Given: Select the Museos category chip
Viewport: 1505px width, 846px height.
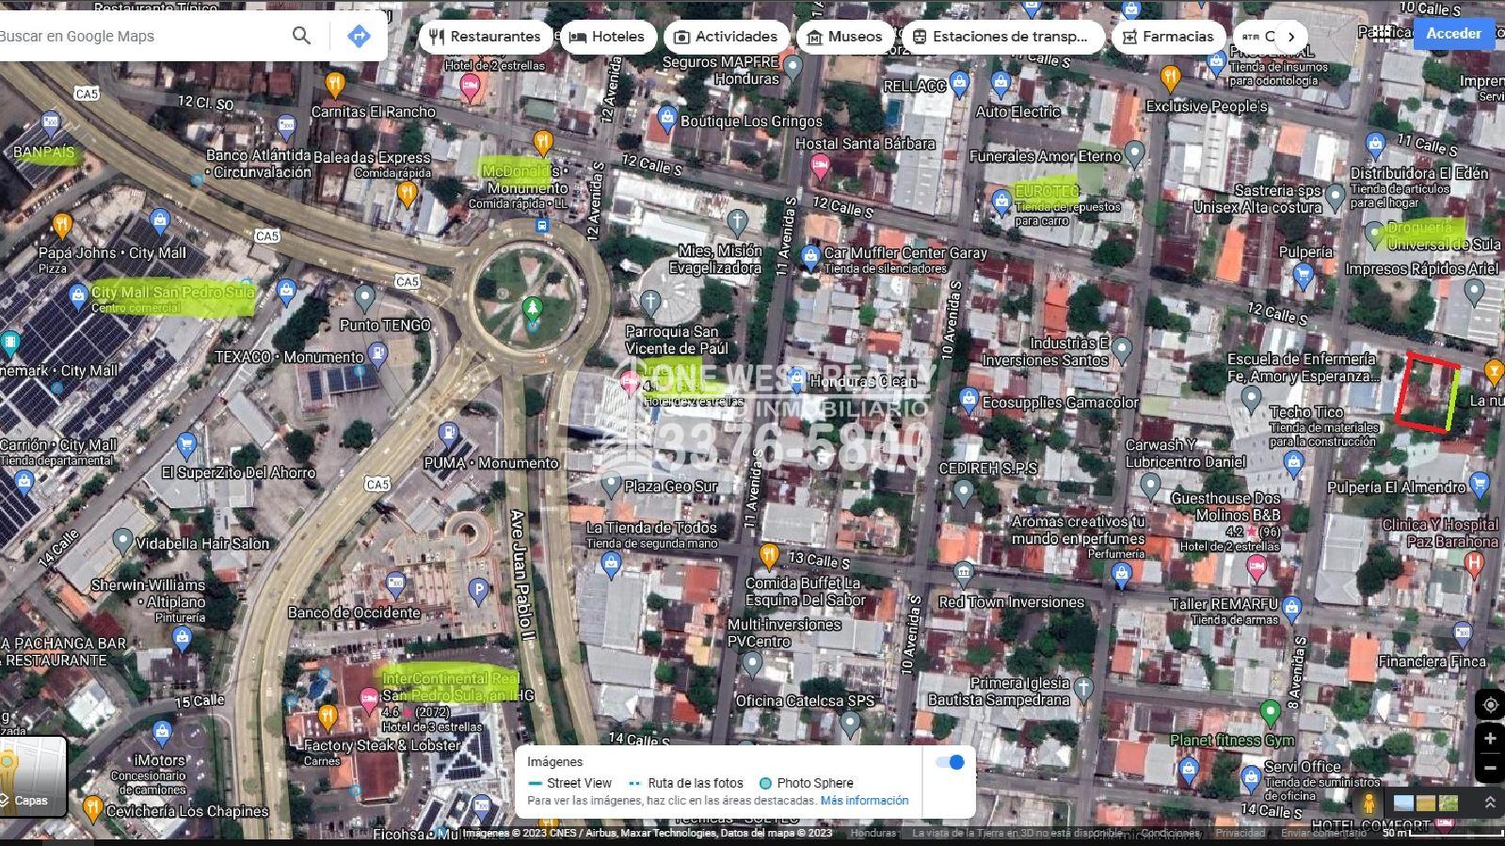Looking at the screenshot, I should tap(845, 37).
